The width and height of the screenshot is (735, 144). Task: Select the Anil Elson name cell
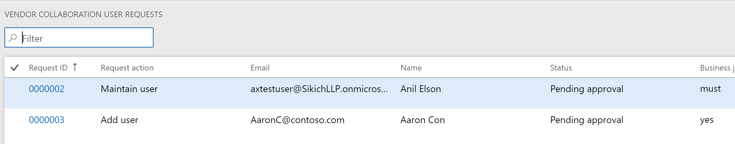pyautogui.click(x=420, y=89)
